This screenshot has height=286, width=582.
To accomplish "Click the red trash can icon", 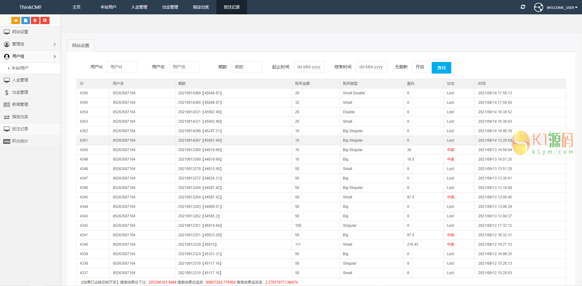I will tap(35, 20).
